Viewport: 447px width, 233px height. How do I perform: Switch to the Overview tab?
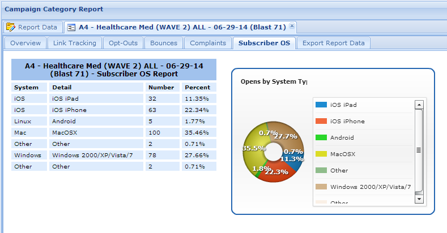tap(25, 43)
